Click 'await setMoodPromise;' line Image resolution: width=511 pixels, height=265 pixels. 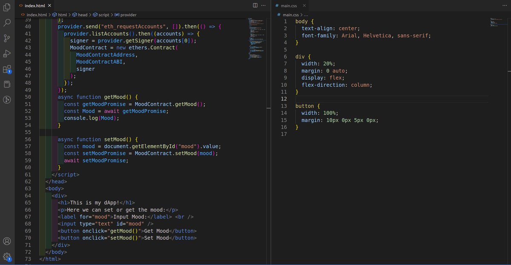pos(97,160)
